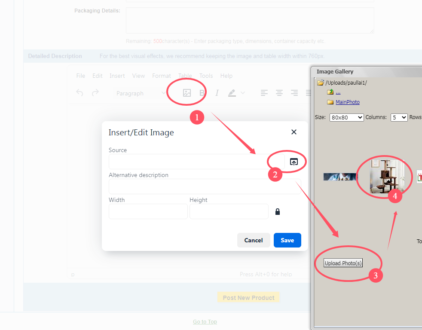Apply the text highlight color
Screen dimensions: 422x330
pyautogui.click(x=232, y=93)
